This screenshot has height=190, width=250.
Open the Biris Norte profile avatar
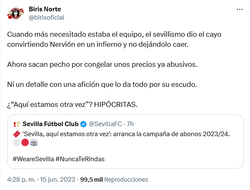tap(15, 13)
